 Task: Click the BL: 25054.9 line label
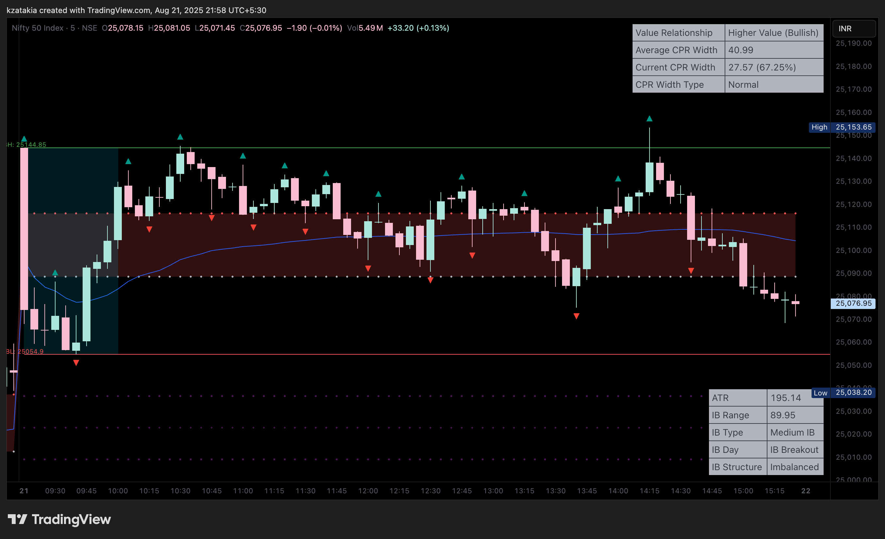[25, 351]
